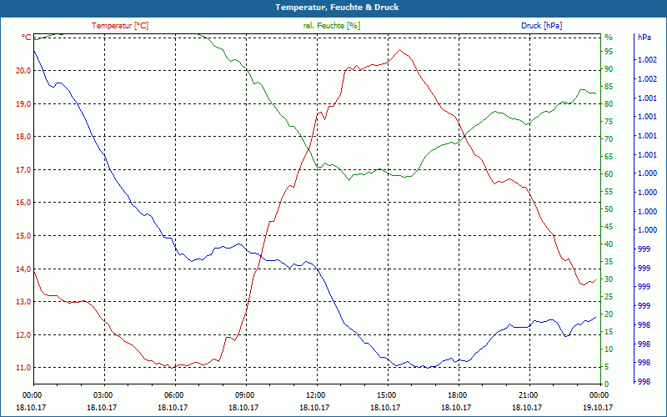The height and width of the screenshot is (417, 667).
Task: Click the '35' humidity axis value
Action: point(609,262)
